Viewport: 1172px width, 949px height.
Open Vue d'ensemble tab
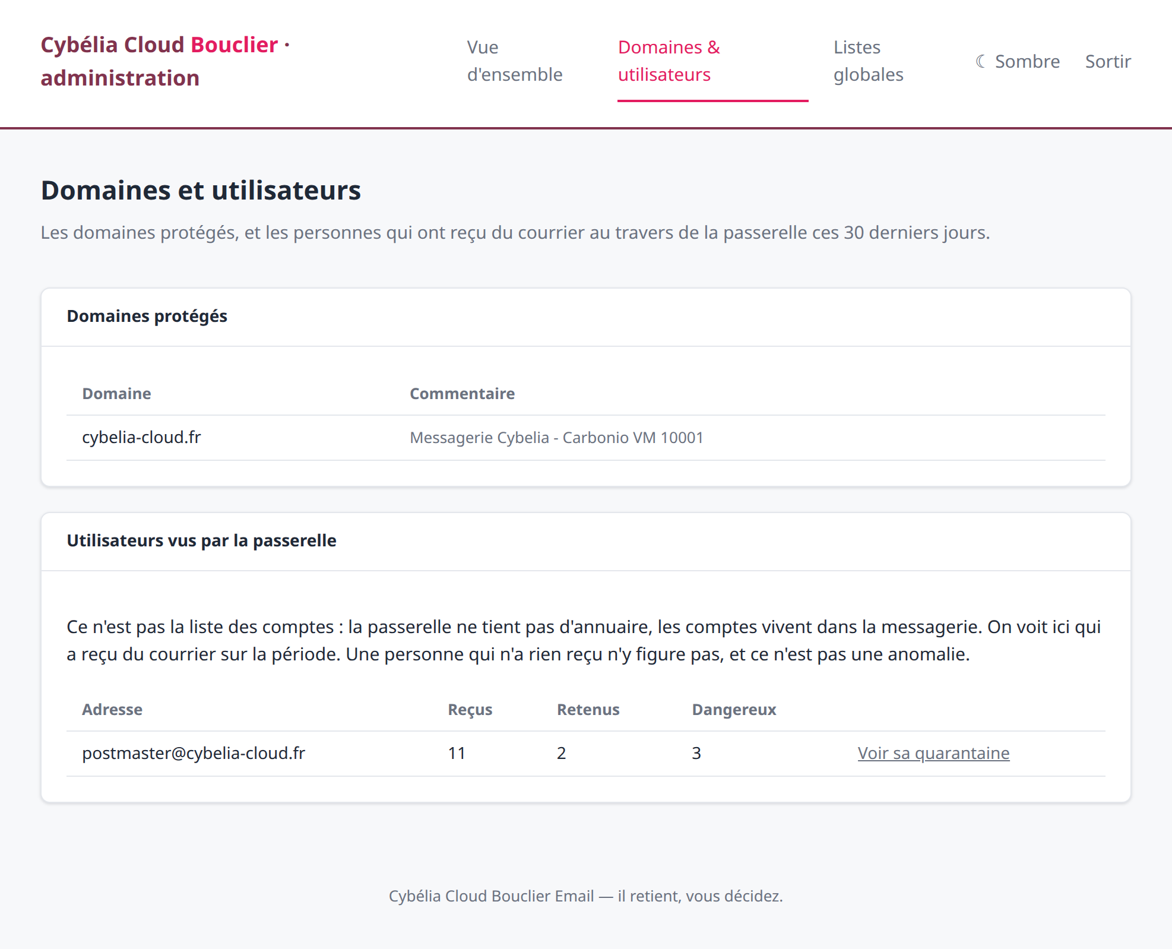pos(515,61)
